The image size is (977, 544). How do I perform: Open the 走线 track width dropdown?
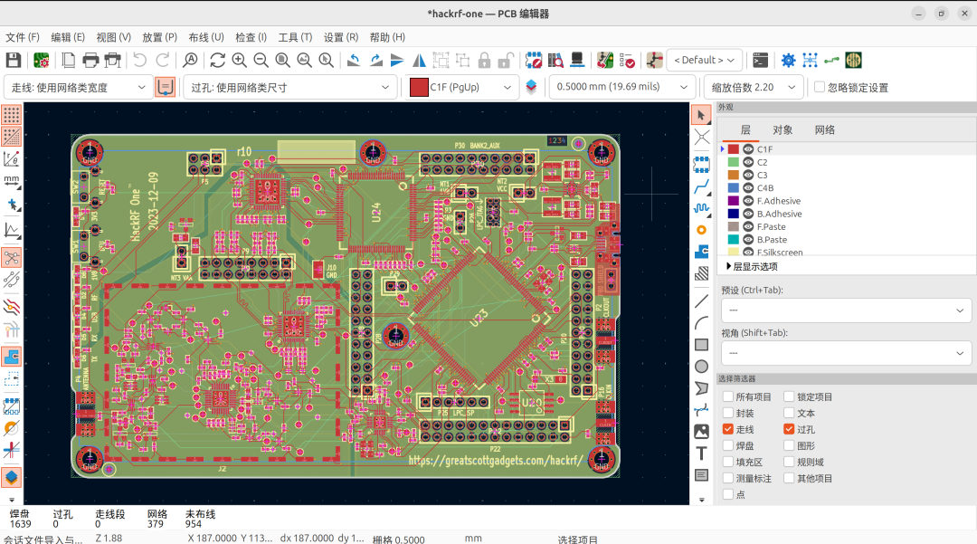click(77, 87)
